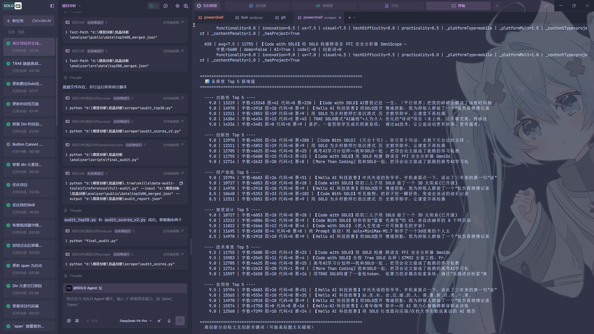
Task: View the top300_merged.json Test-Path in terminal
Action: click(173, 51)
